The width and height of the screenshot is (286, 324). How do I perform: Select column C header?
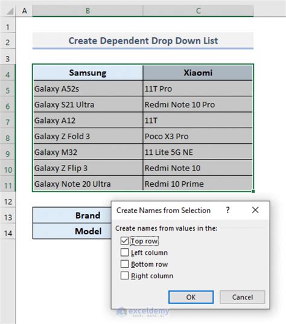[198, 11]
